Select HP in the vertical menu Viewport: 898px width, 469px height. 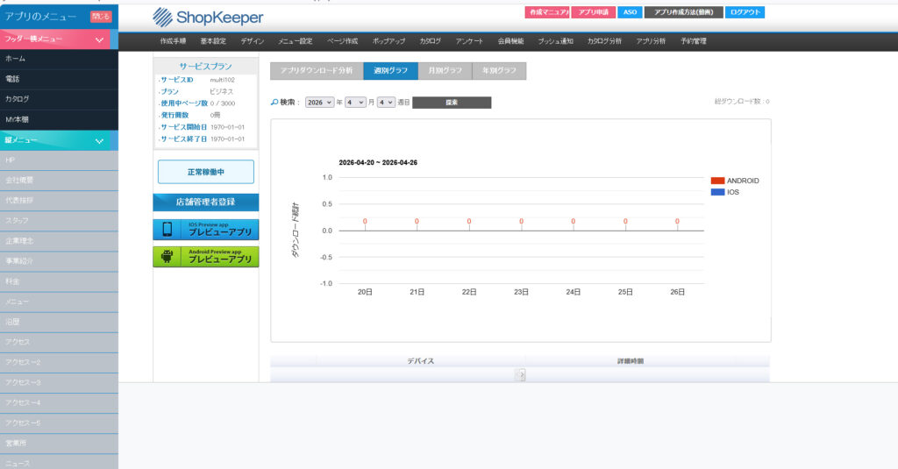(59, 160)
